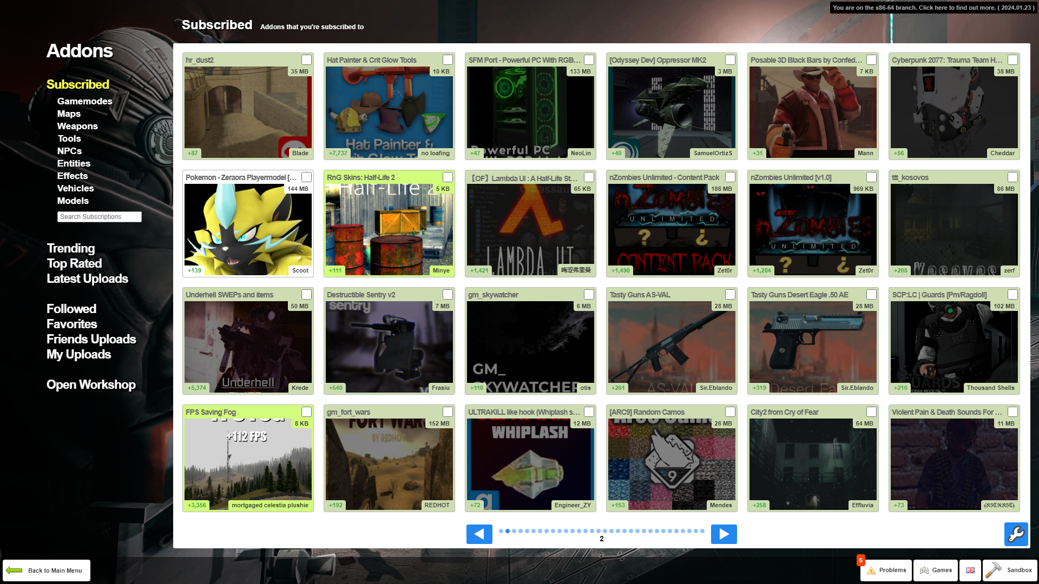This screenshot has width=1039, height=584.
Task: Tick the hr_dust2 addon checkbox
Action: pyautogui.click(x=306, y=60)
